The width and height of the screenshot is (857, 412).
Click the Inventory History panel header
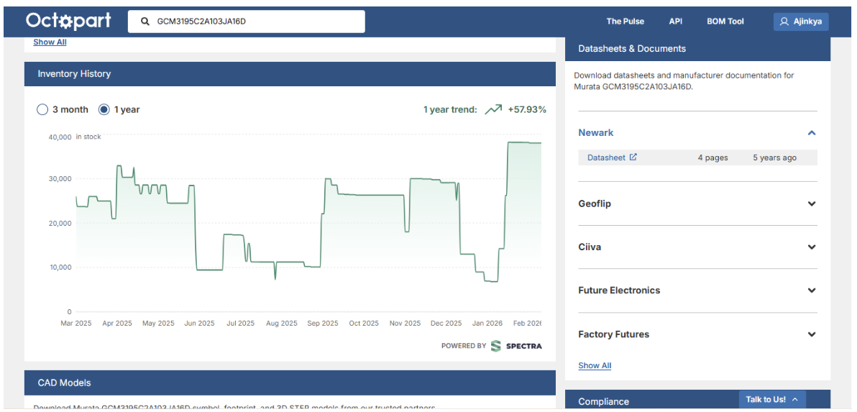(x=290, y=74)
